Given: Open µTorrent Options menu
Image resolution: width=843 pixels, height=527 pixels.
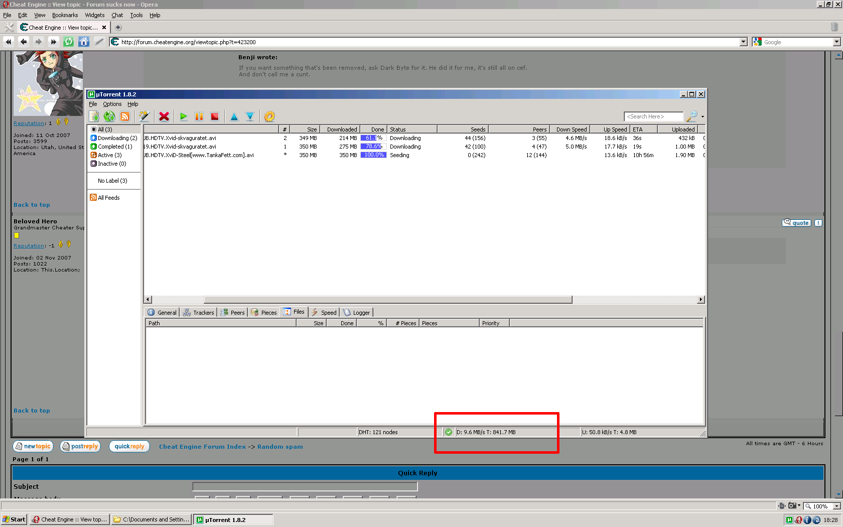Looking at the screenshot, I should 112,104.
